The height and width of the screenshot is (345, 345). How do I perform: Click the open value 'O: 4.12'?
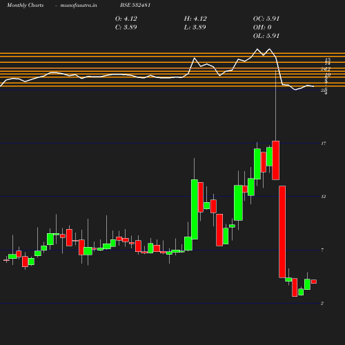click(x=126, y=19)
